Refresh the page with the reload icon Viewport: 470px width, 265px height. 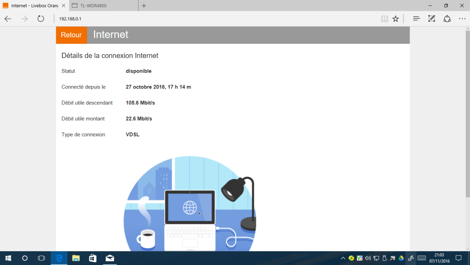tap(40, 19)
